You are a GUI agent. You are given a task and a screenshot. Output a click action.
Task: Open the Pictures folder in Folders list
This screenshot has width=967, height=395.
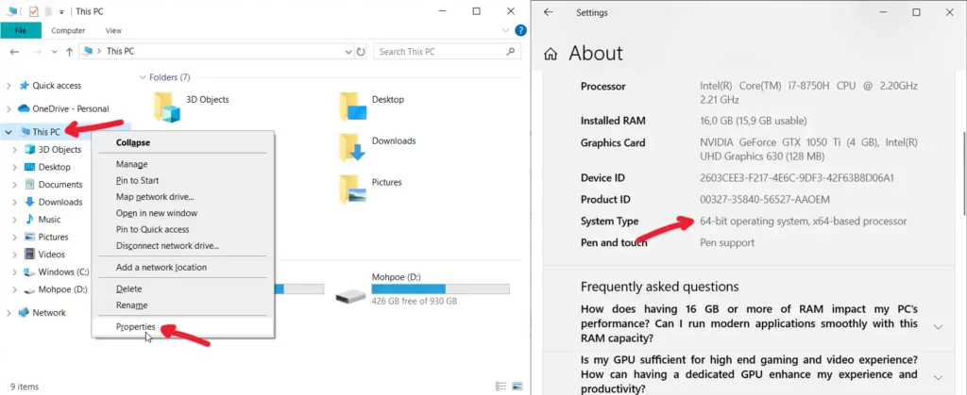tap(353, 189)
